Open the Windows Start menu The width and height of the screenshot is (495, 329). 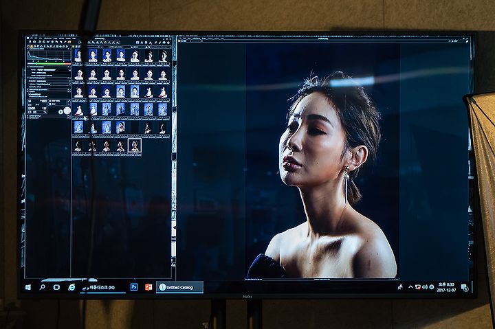click(28, 287)
